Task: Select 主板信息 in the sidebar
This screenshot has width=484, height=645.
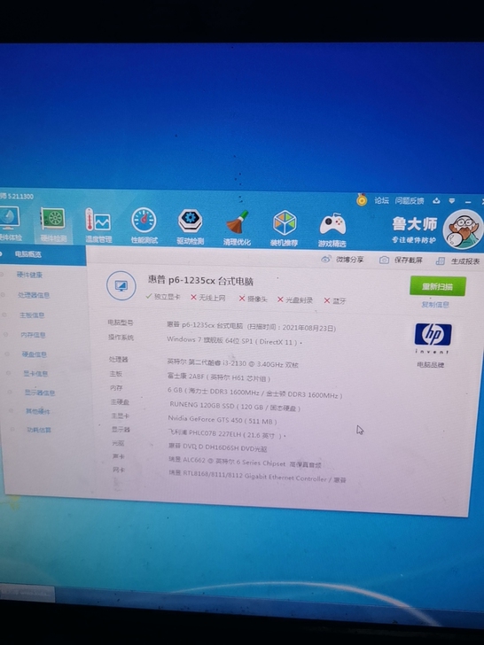Action: coord(32,315)
